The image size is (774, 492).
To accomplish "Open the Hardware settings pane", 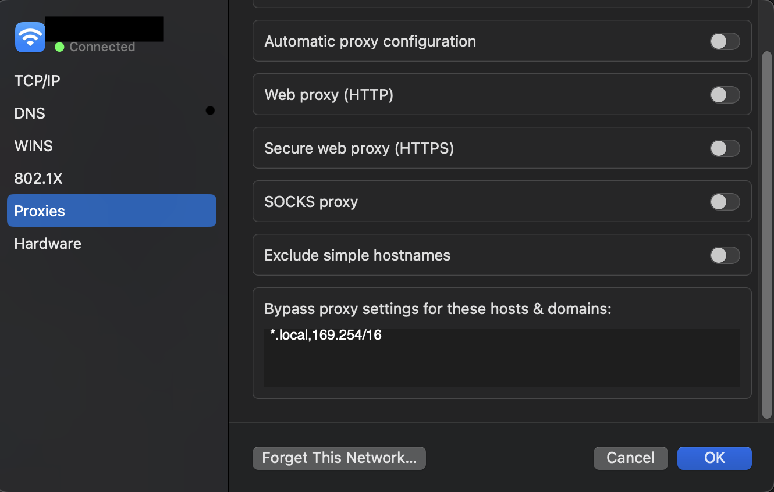I will 47,243.
